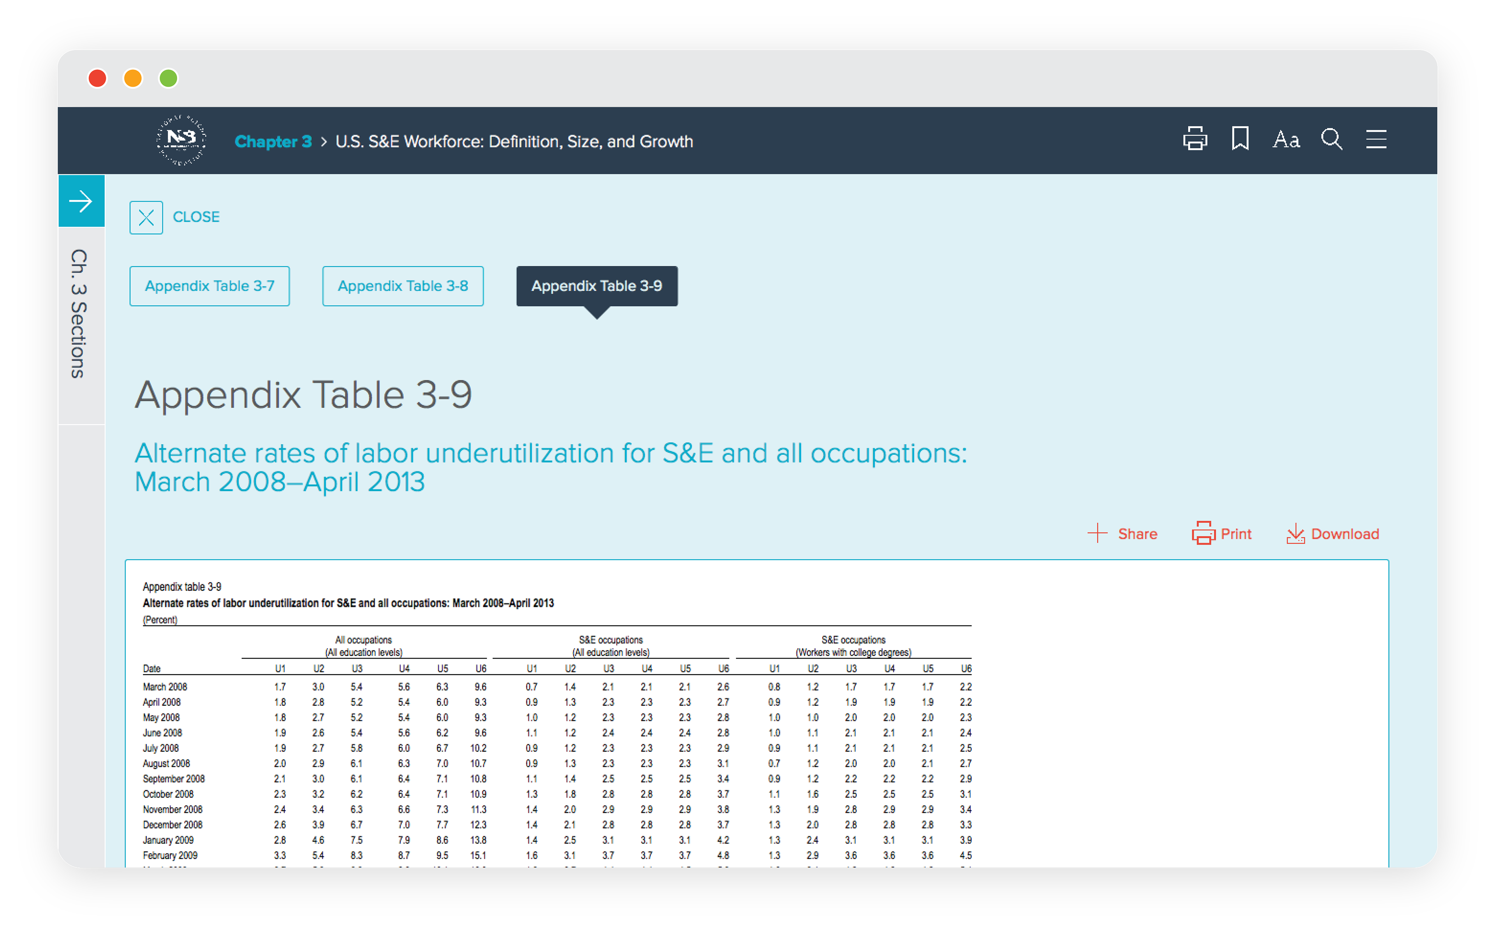The height and width of the screenshot is (933, 1495).
Task: Click the 'May 2008' row label
Action: (x=161, y=718)
